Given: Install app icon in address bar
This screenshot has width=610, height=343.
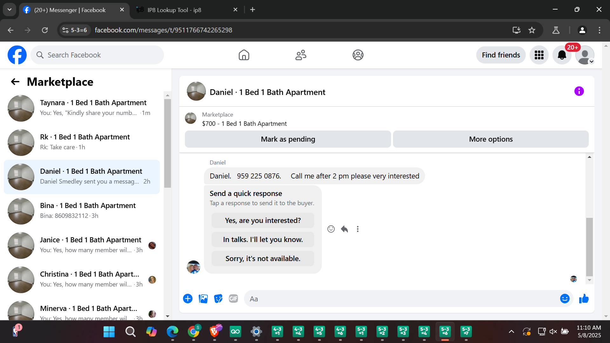Looking at the screenshot, I should 517,30.
